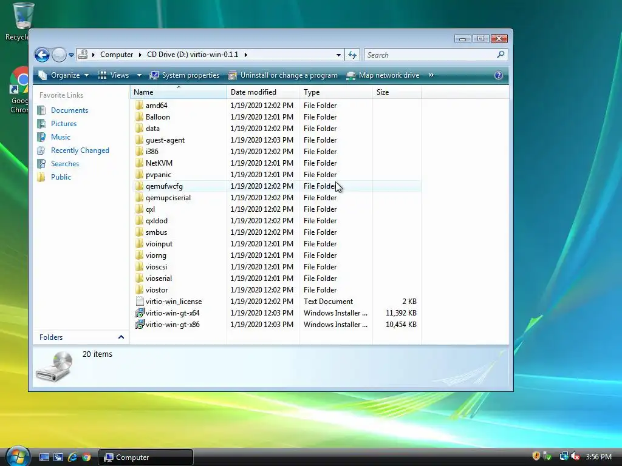The width and height of the screenshot is (622, 466).
Task: Open the Help question mark icon
Action: (x=499, y=75)
